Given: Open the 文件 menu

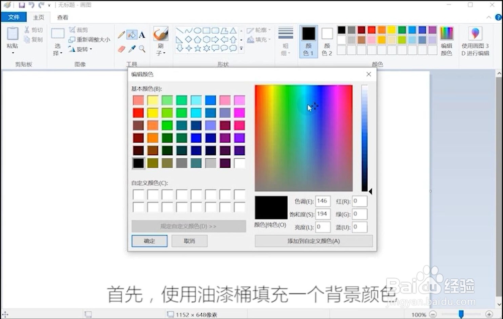Looking at the screenshot, I should 15,17.
